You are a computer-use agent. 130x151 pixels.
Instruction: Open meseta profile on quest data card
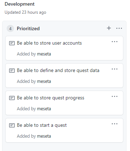(x=44, y=81)
